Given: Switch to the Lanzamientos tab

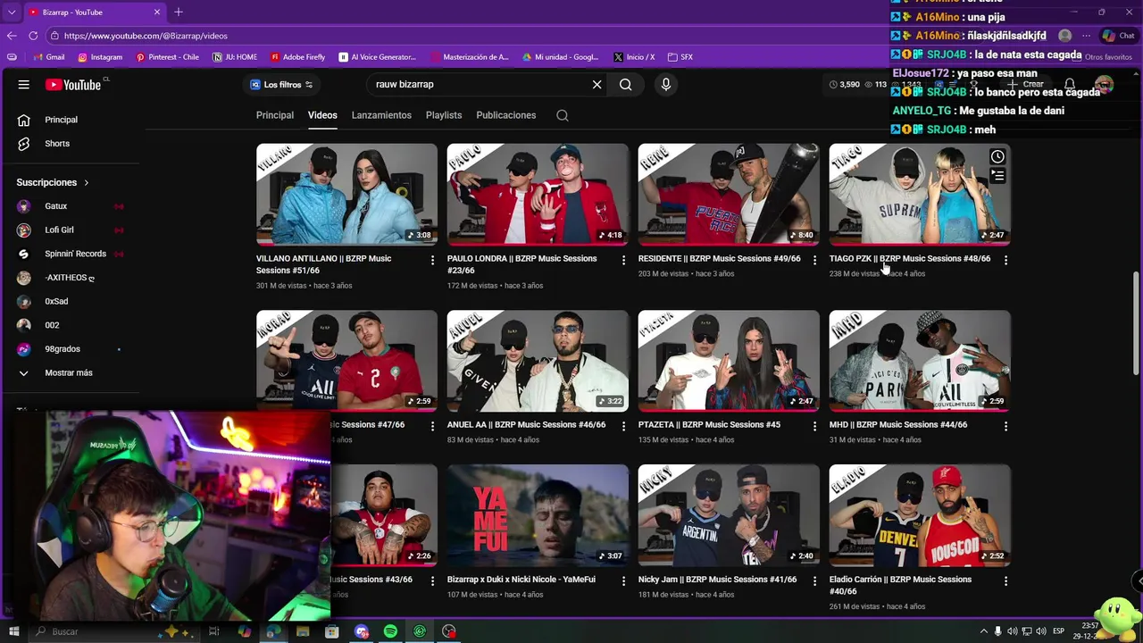Looking at the screenshot, I should 381,115.
